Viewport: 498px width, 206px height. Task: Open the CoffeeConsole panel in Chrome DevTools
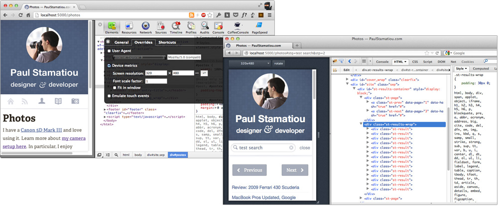point(238,28)
